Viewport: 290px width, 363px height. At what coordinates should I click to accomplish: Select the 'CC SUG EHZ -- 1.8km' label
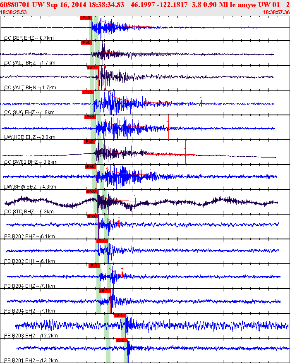[x=29, y=112]
